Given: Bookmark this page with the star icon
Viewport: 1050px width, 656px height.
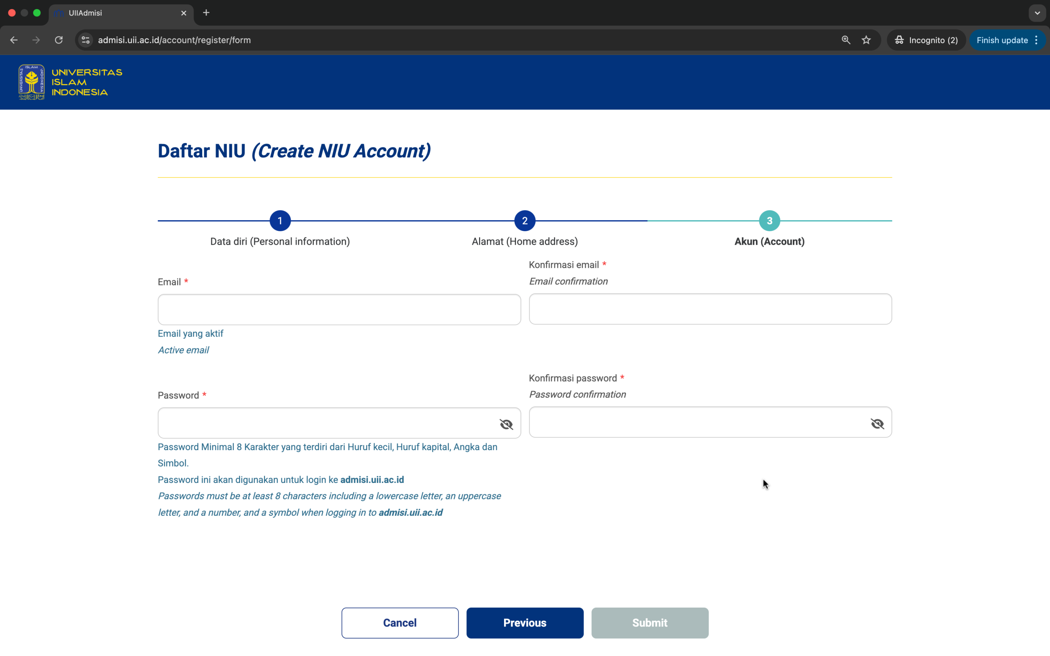Looking at the screenshot, I should [x=866, y=40].
